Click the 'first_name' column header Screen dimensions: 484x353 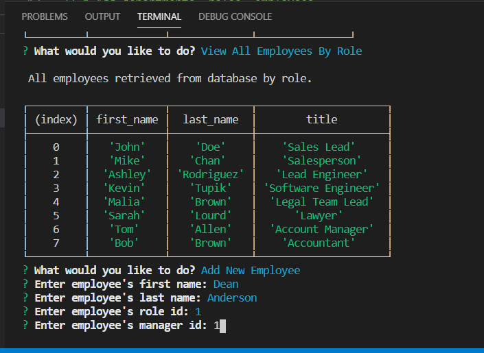click(127, 119)
